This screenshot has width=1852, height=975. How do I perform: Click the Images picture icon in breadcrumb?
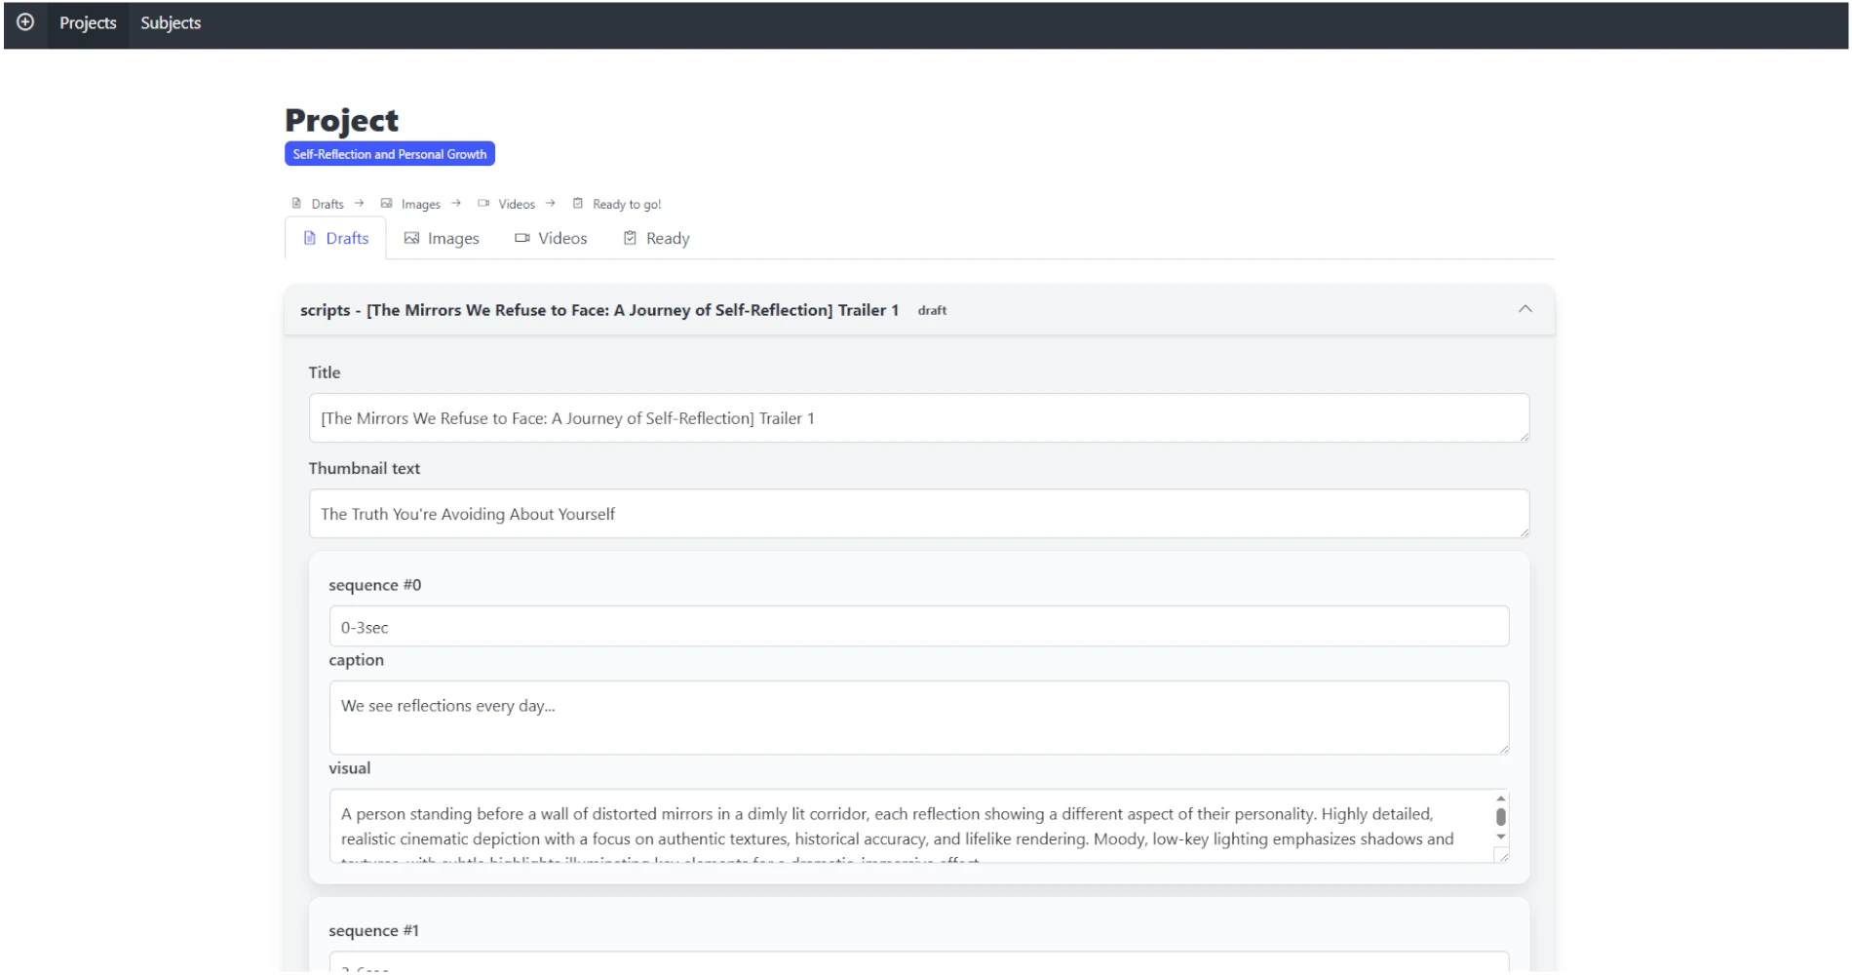[386, 204]
